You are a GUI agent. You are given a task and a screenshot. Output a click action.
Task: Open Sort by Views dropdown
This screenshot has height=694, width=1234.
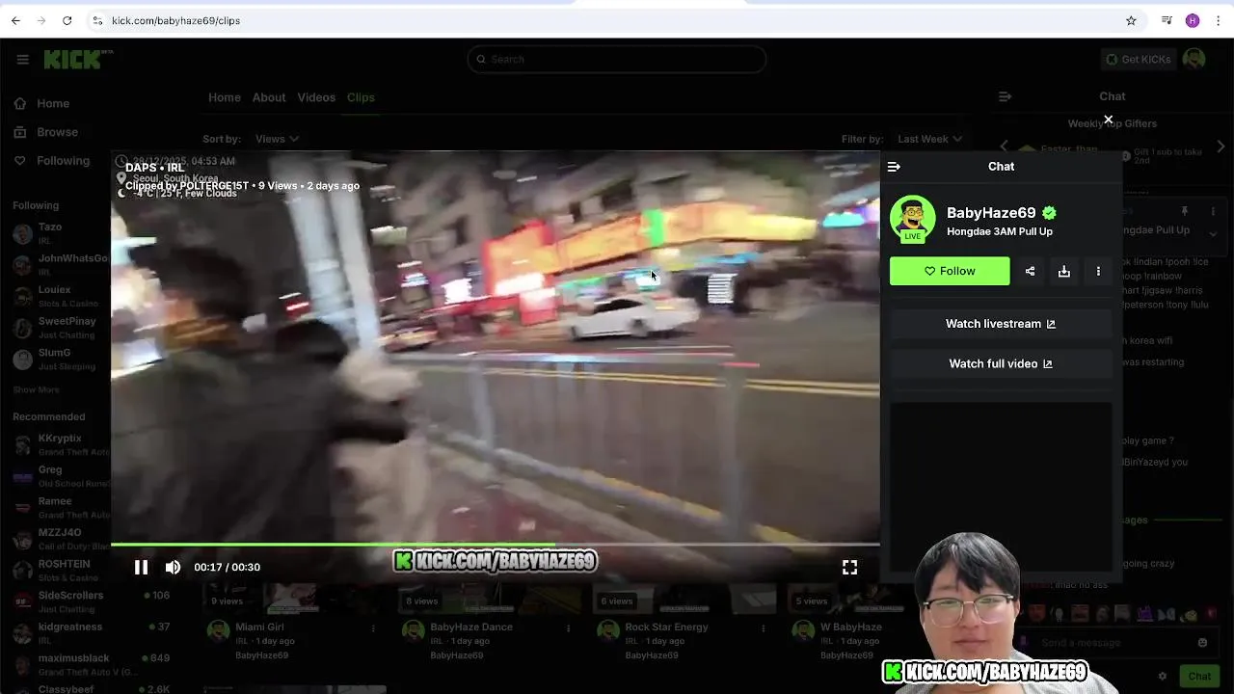(277, 139)
